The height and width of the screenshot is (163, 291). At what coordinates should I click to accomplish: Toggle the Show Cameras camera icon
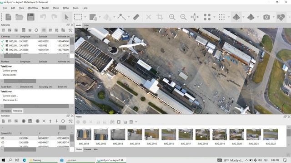tap(266, 17)
